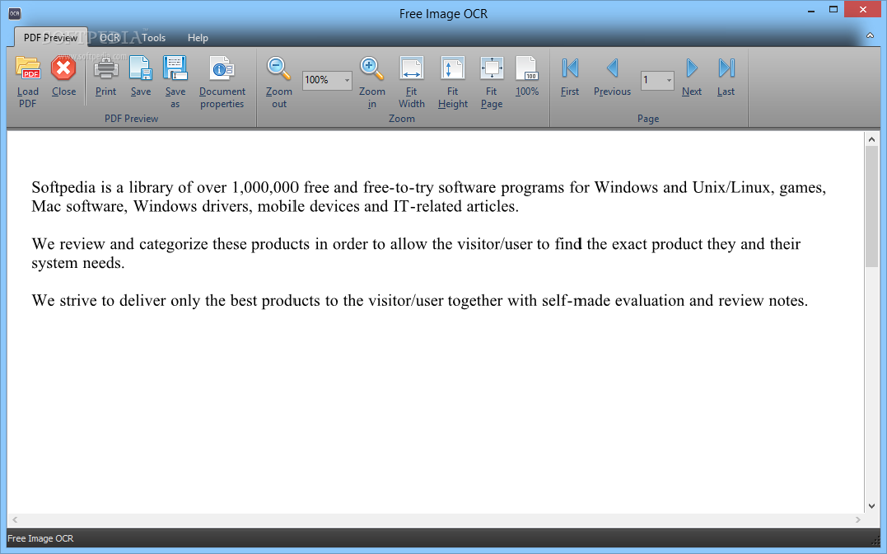Minimize the Free Image OCR window

point(810,10)
